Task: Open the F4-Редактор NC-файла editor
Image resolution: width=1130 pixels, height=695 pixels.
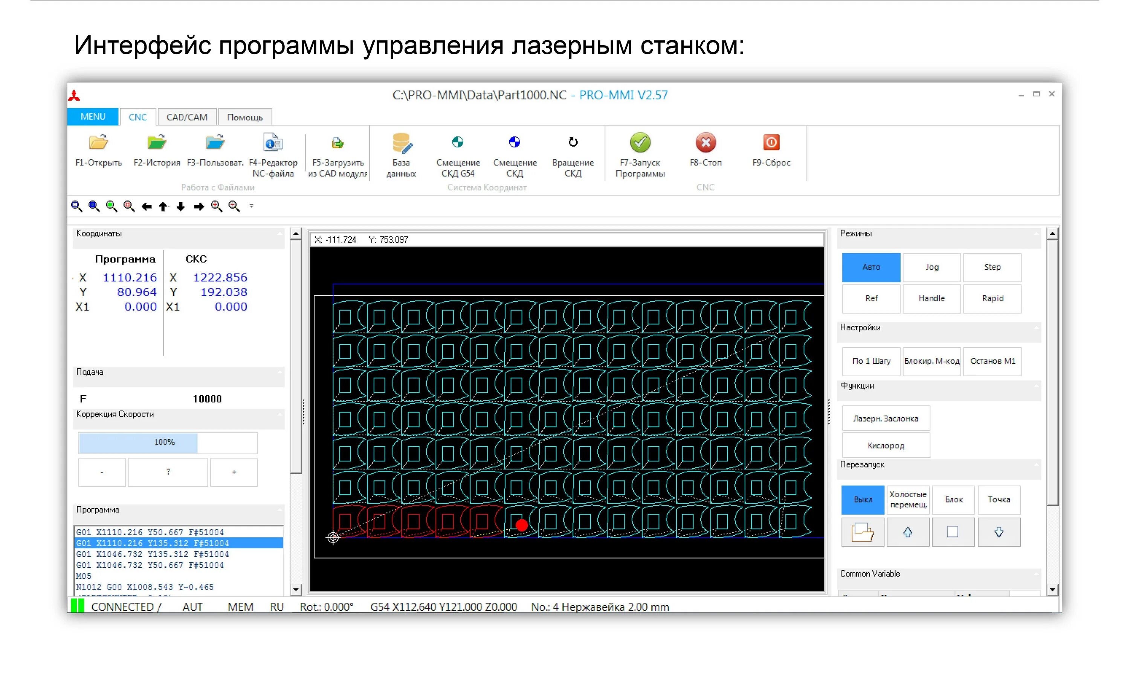Action: (x=273, y=143)
